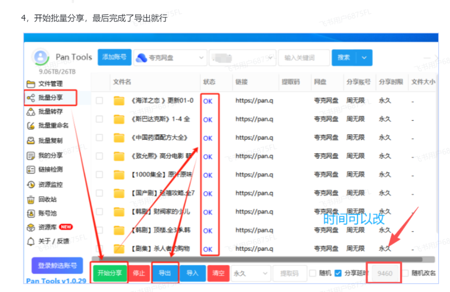Click the 资源监控 icon in sidebar
This screenshot has width=450, height=292.
31,184
